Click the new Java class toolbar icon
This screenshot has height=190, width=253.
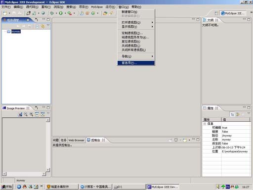[x=93, y=13]
